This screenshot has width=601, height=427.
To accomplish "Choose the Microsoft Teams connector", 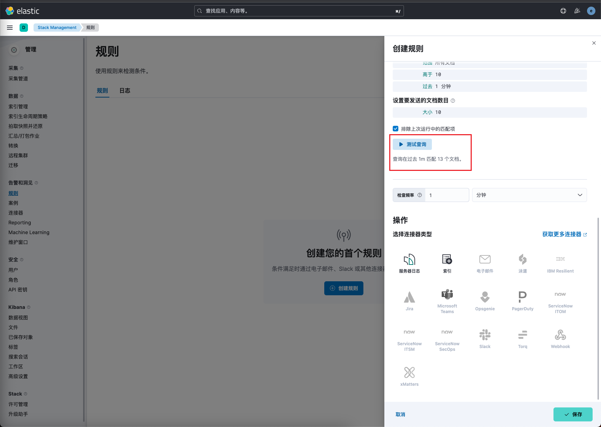I will 447,301.
